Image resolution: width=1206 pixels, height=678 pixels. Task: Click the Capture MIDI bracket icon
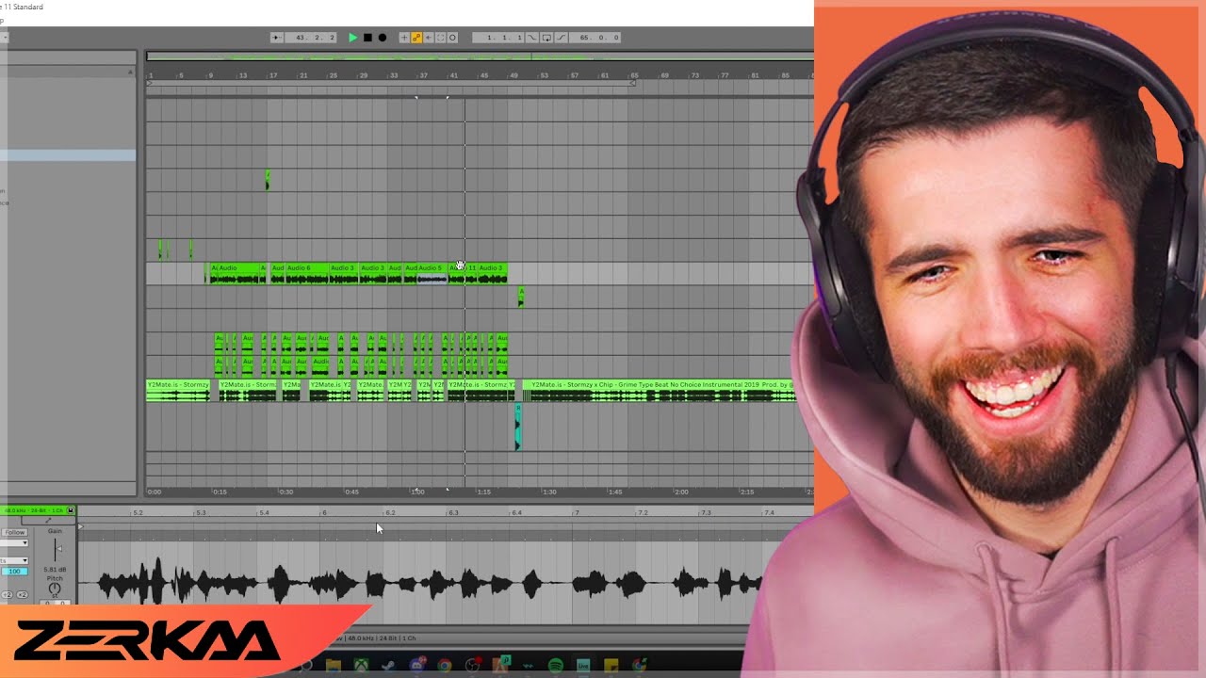[440, 38]
